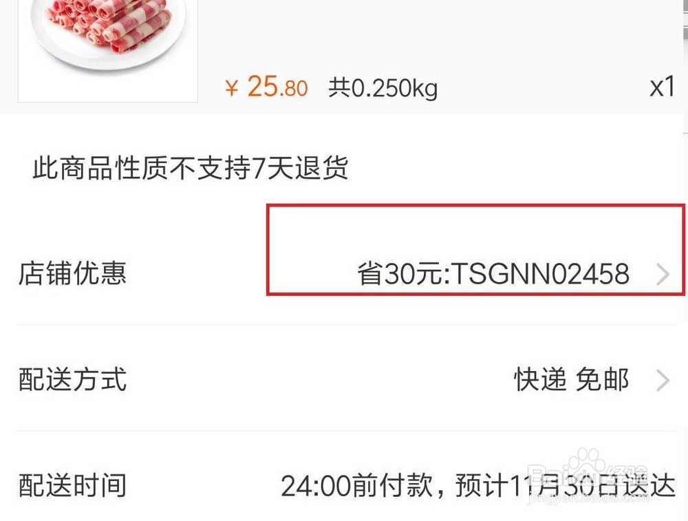This screenshot has width=688, height=521.
Task: Open the beef roll product thumbnail
Action: (107, 51)
